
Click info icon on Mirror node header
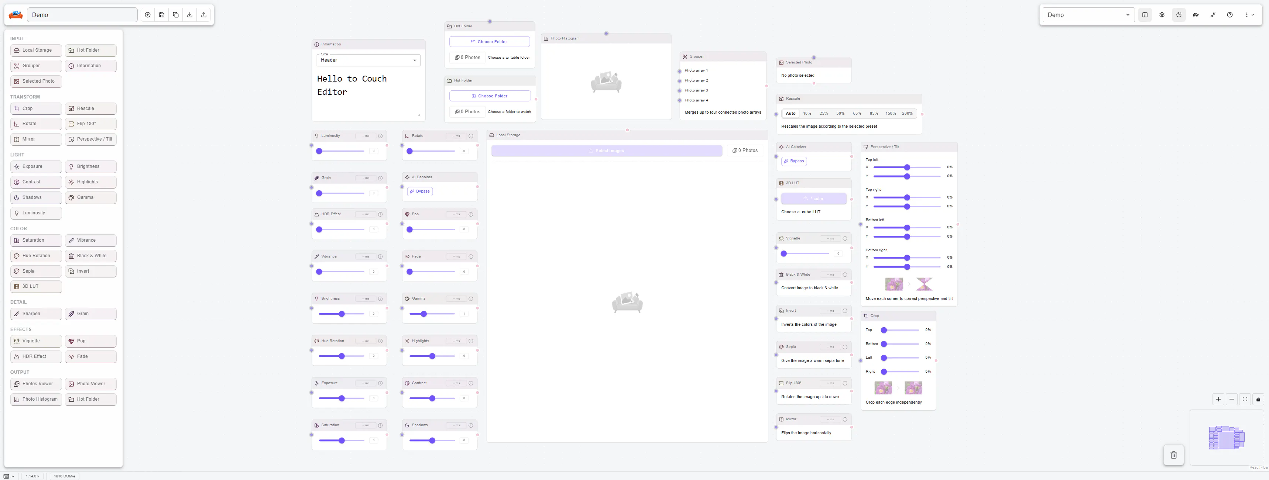click(845, 419)
